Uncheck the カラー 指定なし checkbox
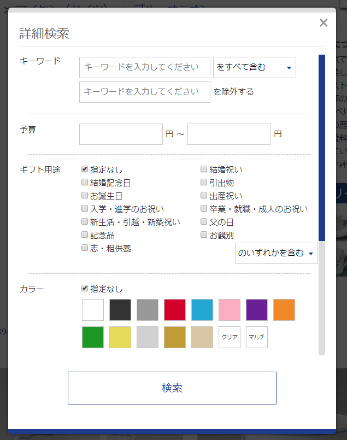The image size is (347, 440). tap(85, 289)
